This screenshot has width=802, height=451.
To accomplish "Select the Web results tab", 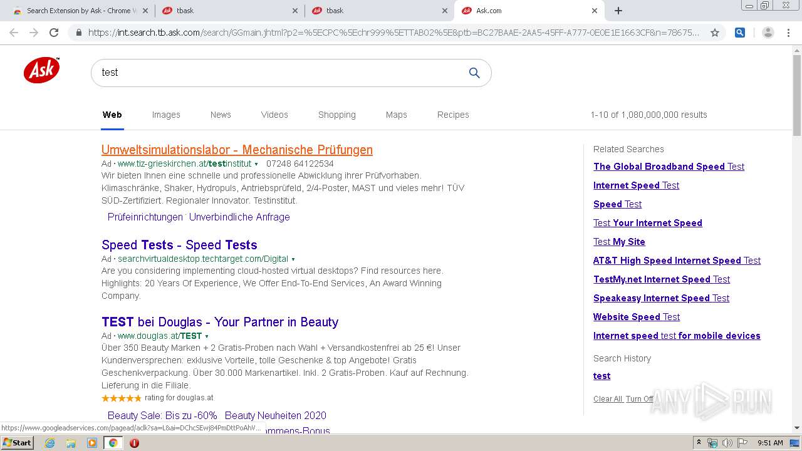I will pos(112,115).
